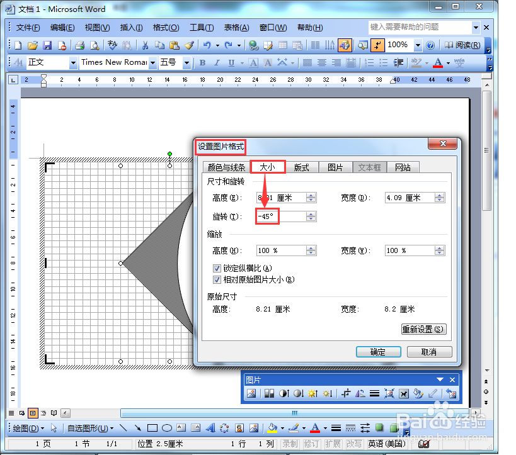Open the 格式(O) menu

[166, 28]
